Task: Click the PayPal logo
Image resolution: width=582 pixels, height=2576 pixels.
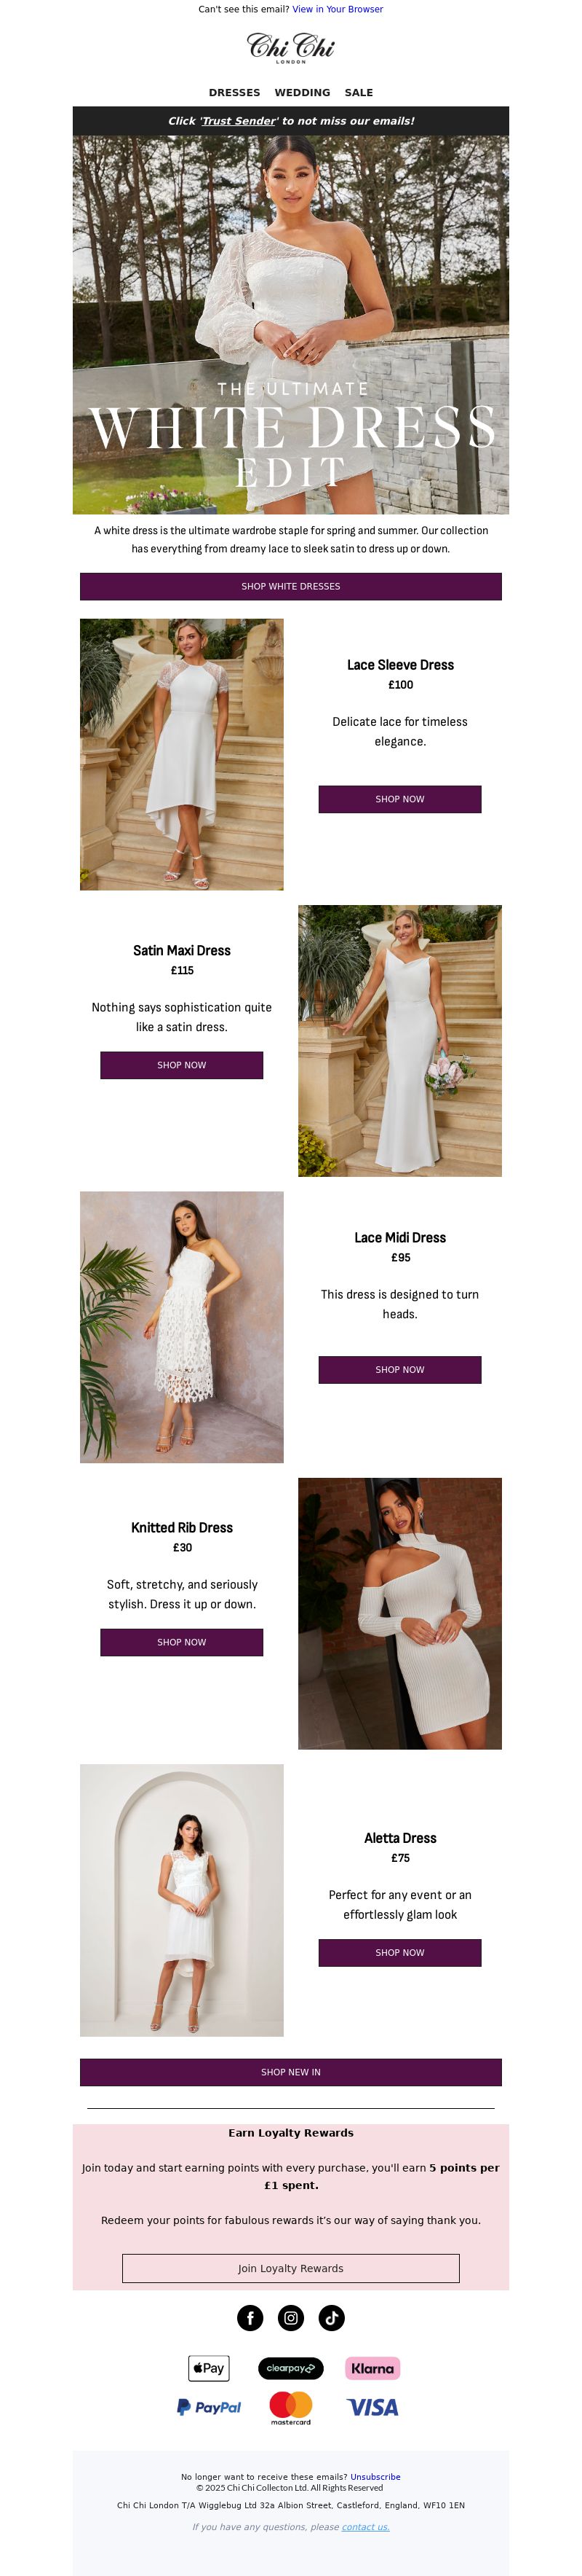Action: pyautogui.click(x=209, y=2407)
